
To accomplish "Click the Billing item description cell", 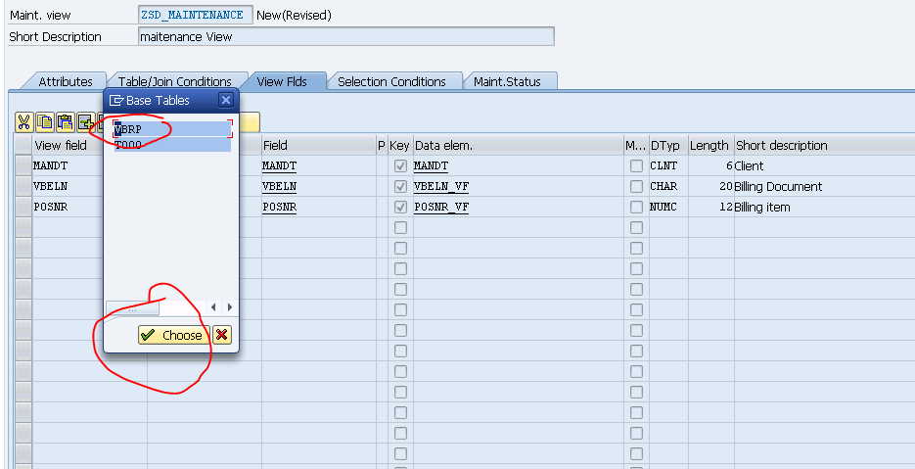I will coord(824,207).
